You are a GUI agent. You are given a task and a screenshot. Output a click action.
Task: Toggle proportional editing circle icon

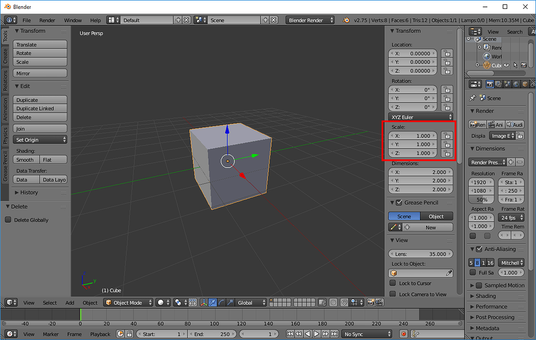(x=333, y=303)
